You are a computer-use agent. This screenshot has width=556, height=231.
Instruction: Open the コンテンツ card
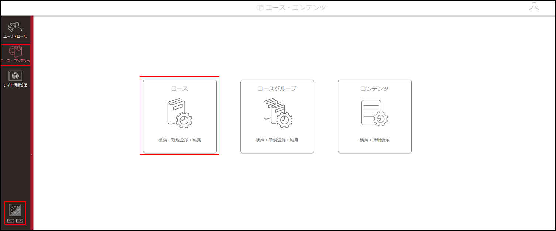click(375, 116)
